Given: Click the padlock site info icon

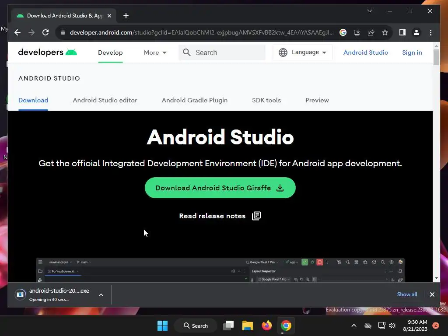Looking at the screenshot, I should click(x=63, y=32).
